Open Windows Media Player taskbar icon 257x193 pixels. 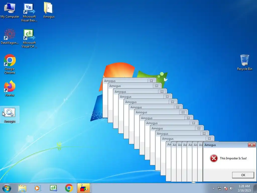pos(38,188)
